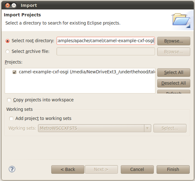The width and height of the screenshot is (195, 181).
Task: Select the 'Select root directory' radio button
Action: pos(8,41)
